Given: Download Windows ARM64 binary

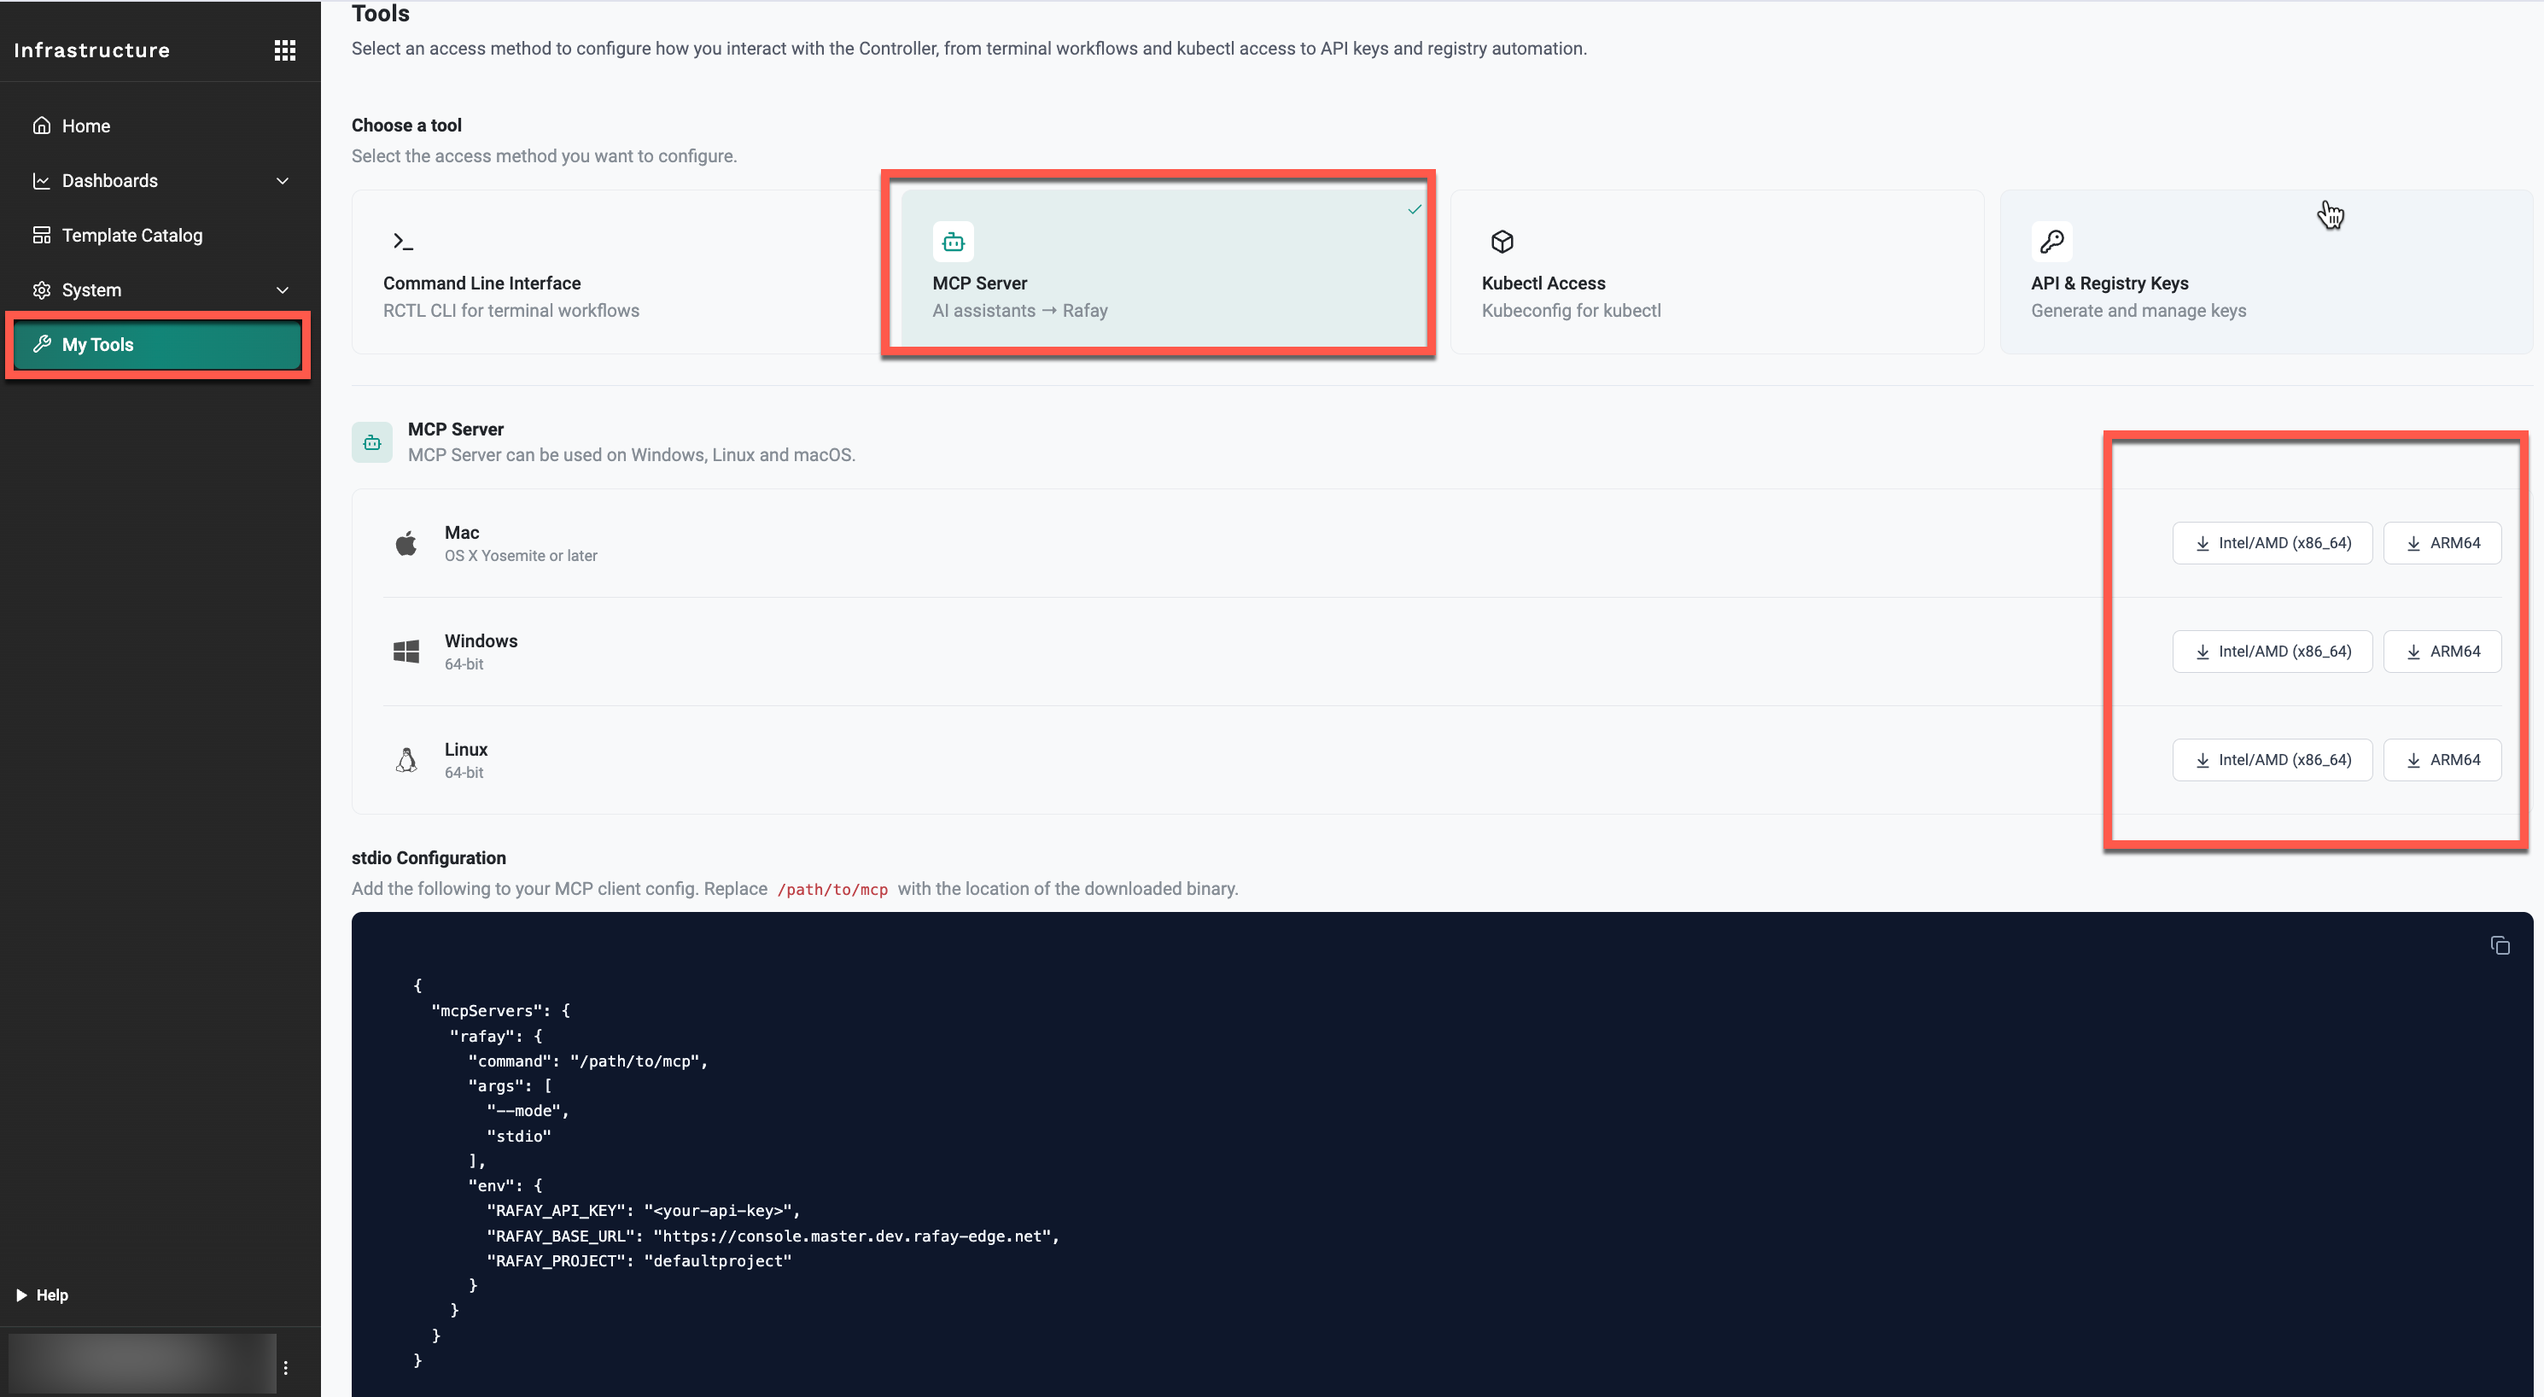Looking at the screenshot, I should point(2442,651).
